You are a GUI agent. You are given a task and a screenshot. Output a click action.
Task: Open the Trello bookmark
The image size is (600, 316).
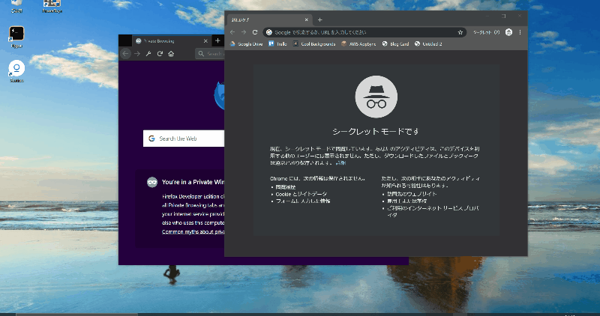coord(277,44)
